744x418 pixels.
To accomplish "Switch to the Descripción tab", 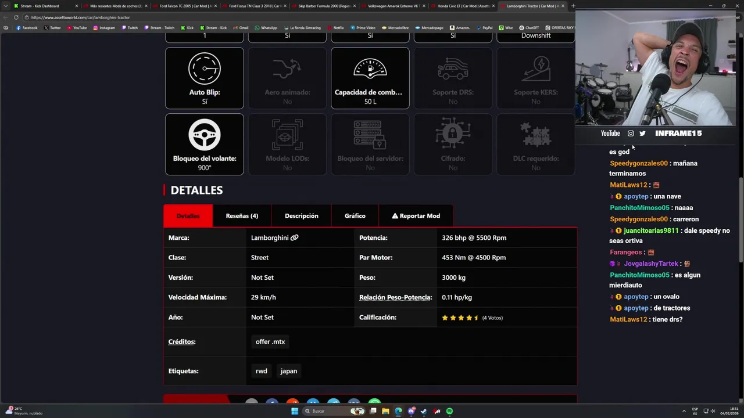I will (302, 216).
